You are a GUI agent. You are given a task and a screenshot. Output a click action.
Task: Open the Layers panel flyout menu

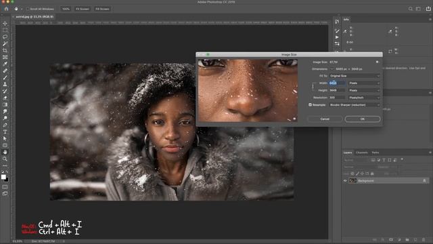tap(430, 152)
